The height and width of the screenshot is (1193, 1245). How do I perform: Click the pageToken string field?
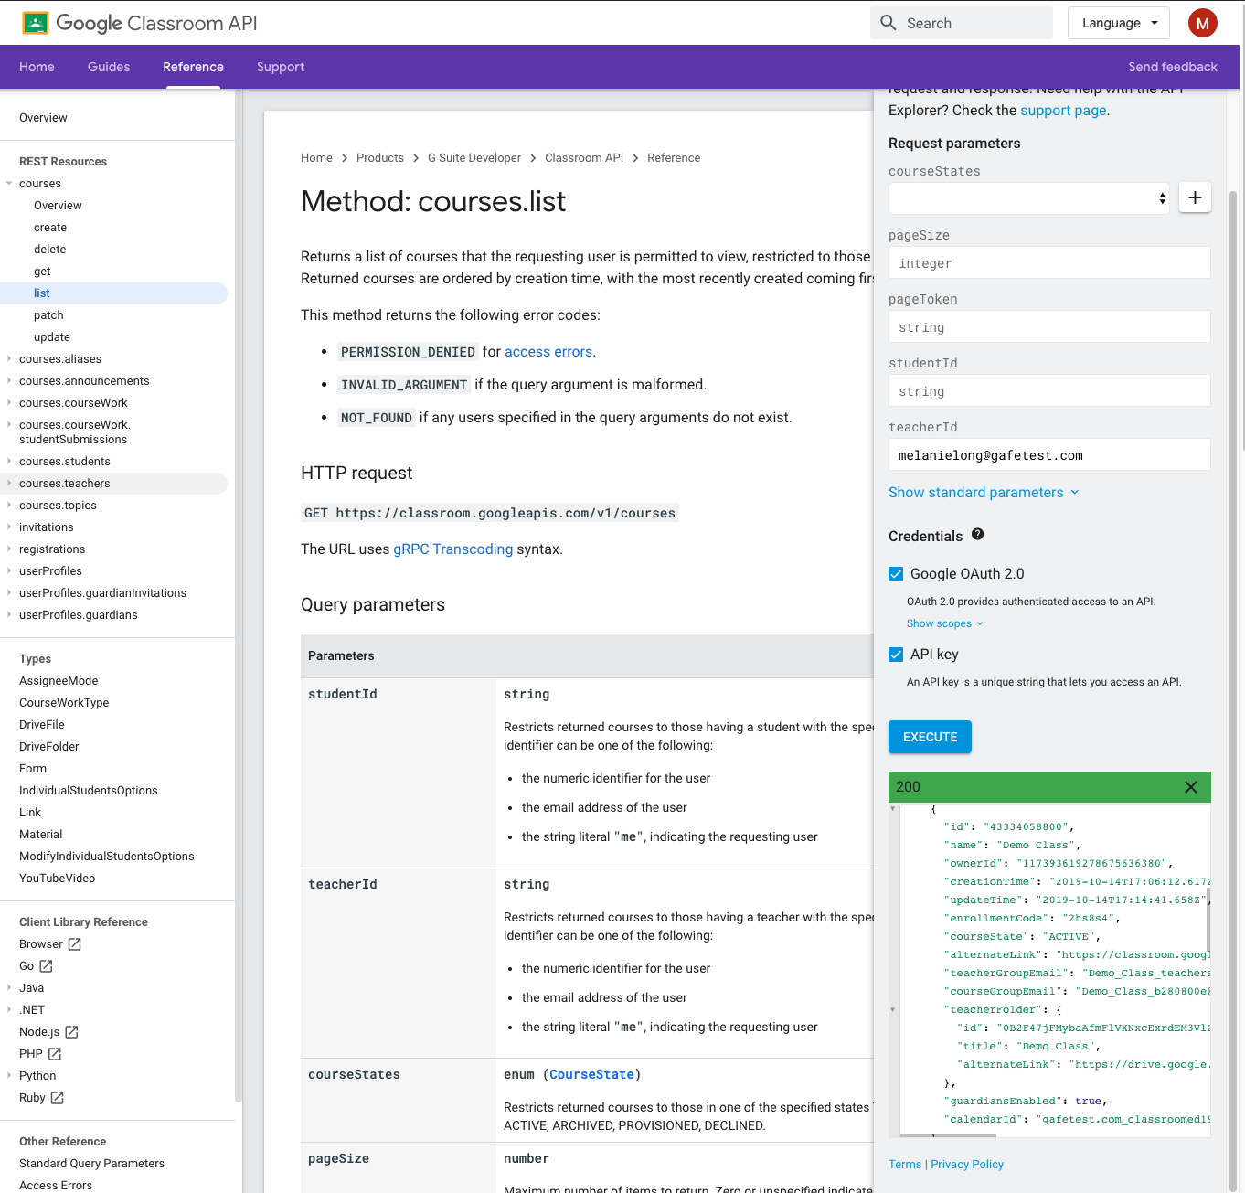(x=1049, y=327)
